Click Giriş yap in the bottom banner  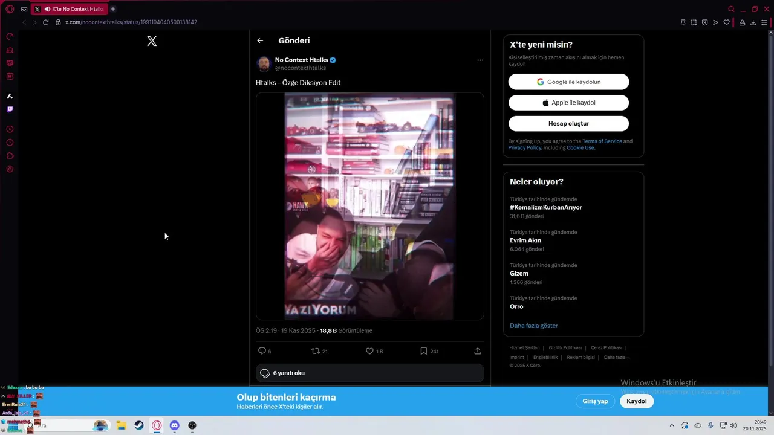pyautogui.click(x=595, y=401)
